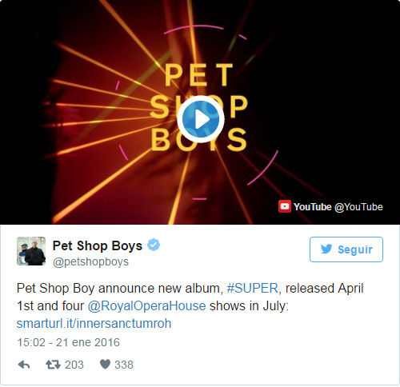400x387 pixels.
Task: Play the Pet Shop Boys video
Action: 201,119
